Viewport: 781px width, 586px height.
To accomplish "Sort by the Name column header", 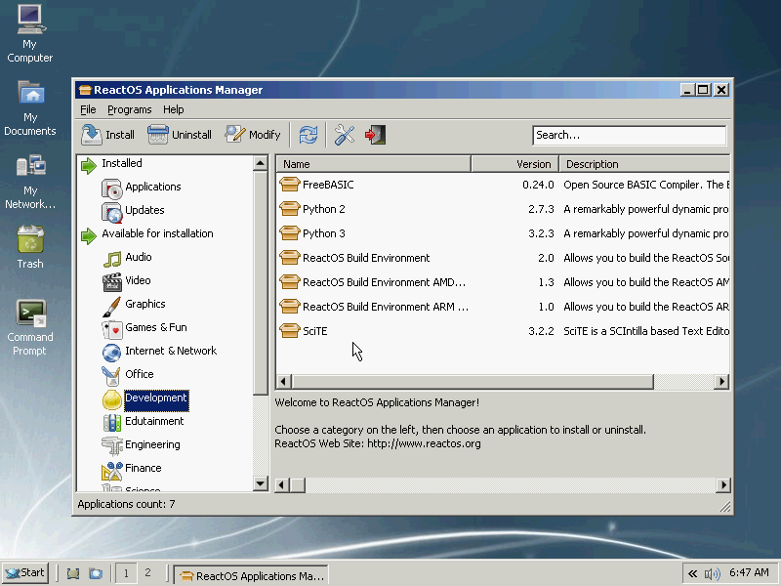I will pos(374,164).
